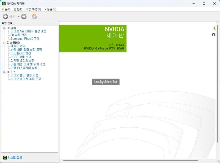Select 디스플레이 회전
This screenshot has width=220, height=163.
[21, 53]
